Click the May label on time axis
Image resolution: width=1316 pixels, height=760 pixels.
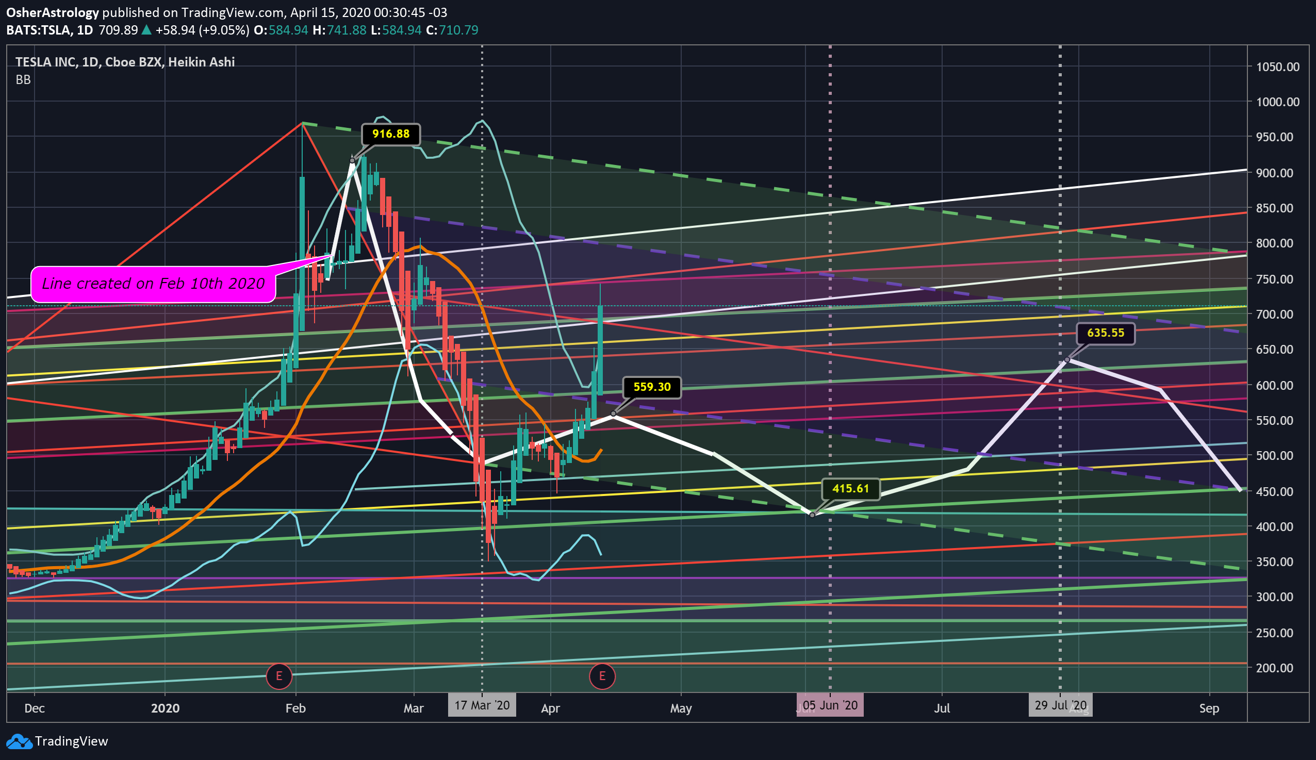click(x=681, y=708)
